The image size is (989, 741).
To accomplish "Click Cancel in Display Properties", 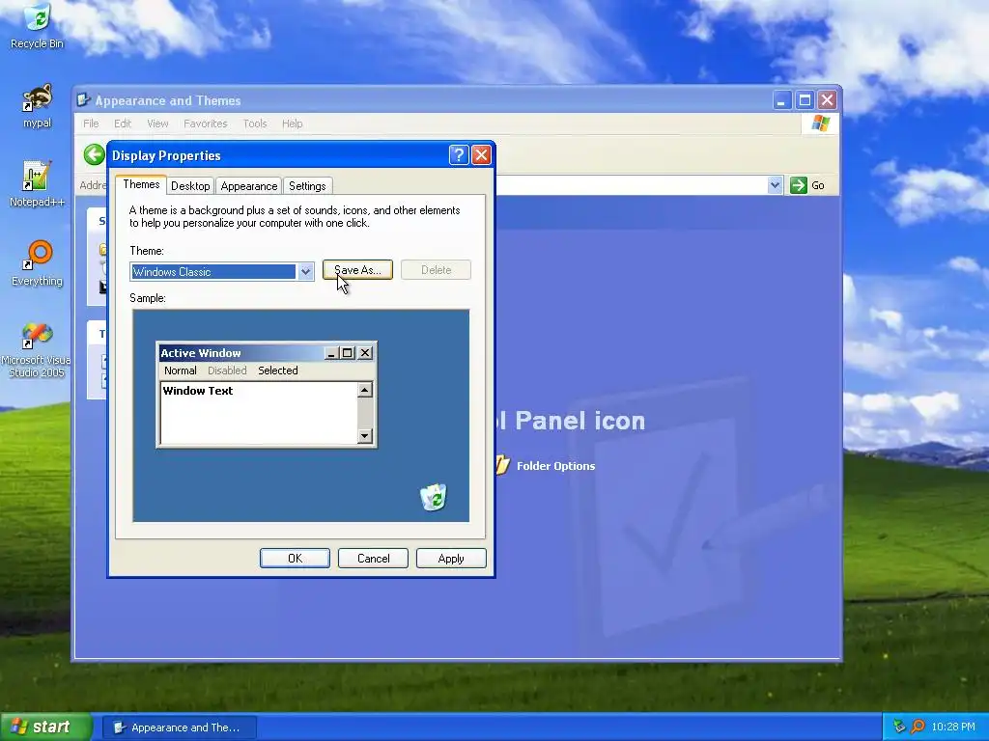I will 374,559.
